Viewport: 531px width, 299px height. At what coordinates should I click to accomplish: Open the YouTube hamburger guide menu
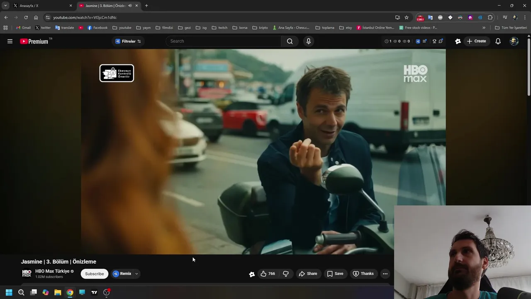(10, 41)
